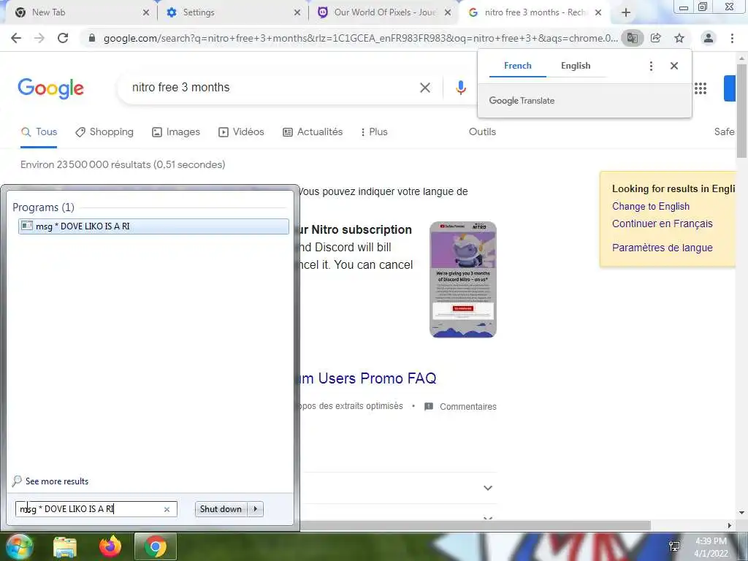748x561 pixels.
Task: Start voice search with microphone
Action: (460, 88)
